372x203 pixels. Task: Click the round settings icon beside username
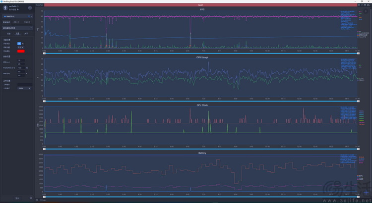[x=29, y=8]
